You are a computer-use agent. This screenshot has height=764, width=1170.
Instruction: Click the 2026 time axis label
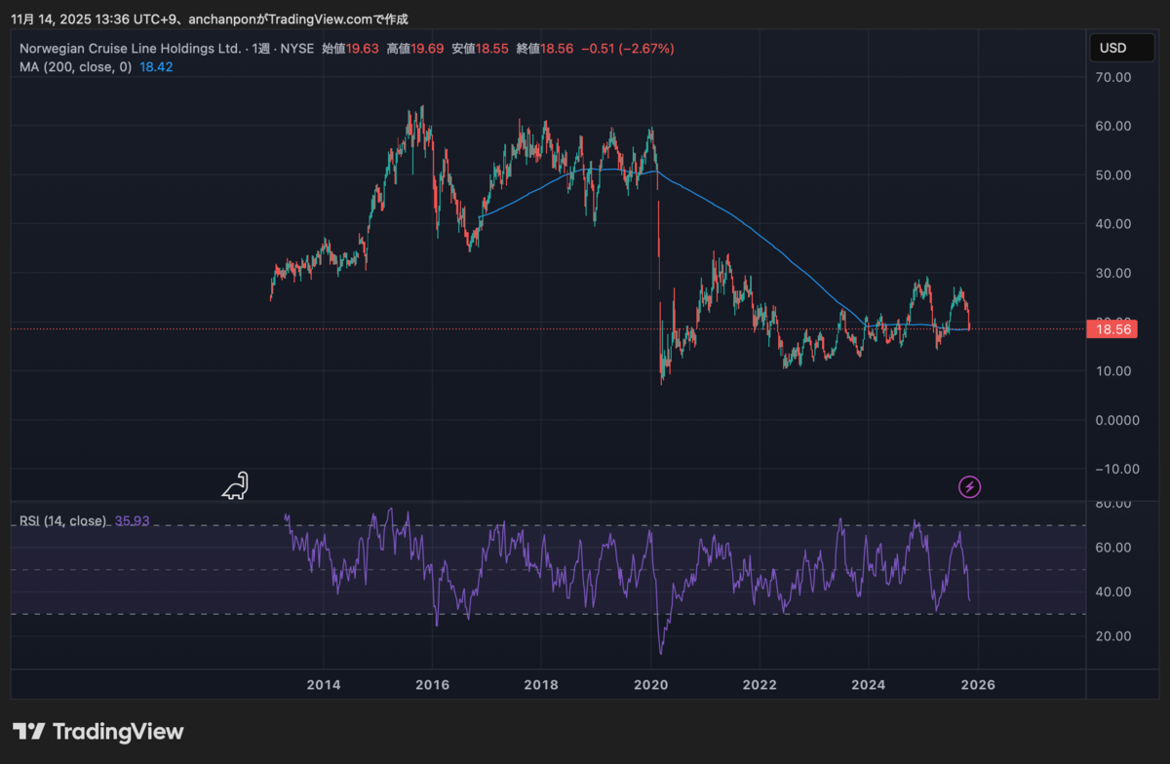click(x=978, y=684)
